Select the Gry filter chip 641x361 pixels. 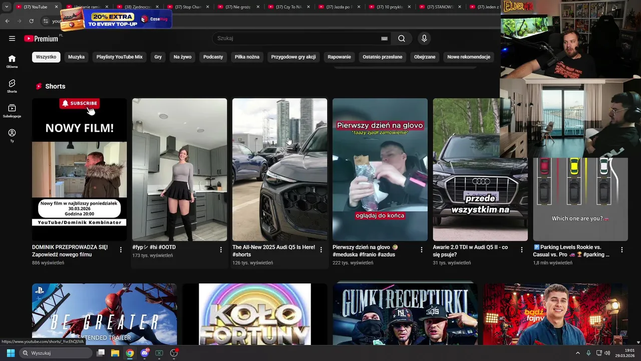(x=158, y=57)
